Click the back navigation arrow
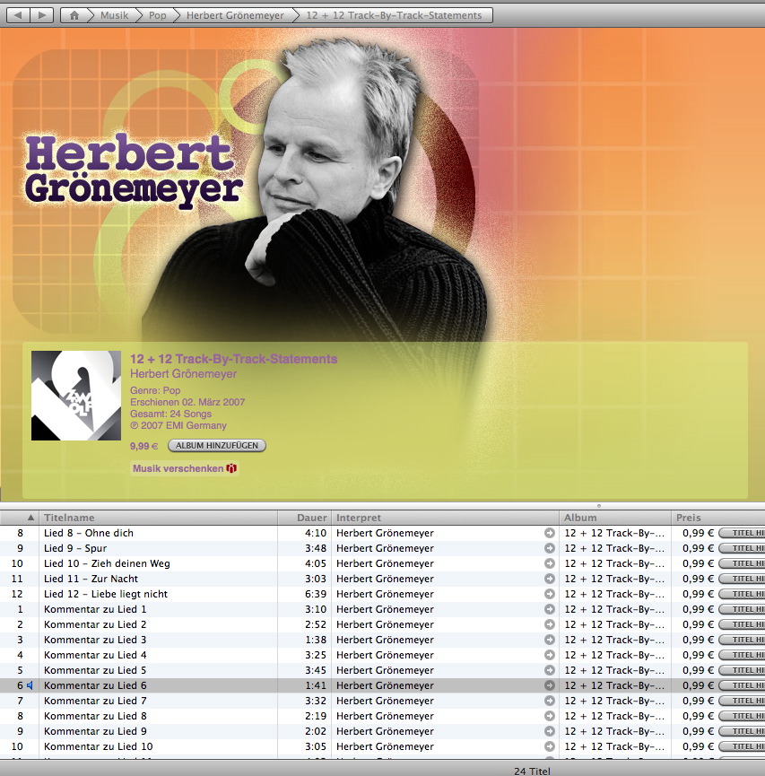The width and height of the screenshot is (765, 776). (x=18, y=15)
